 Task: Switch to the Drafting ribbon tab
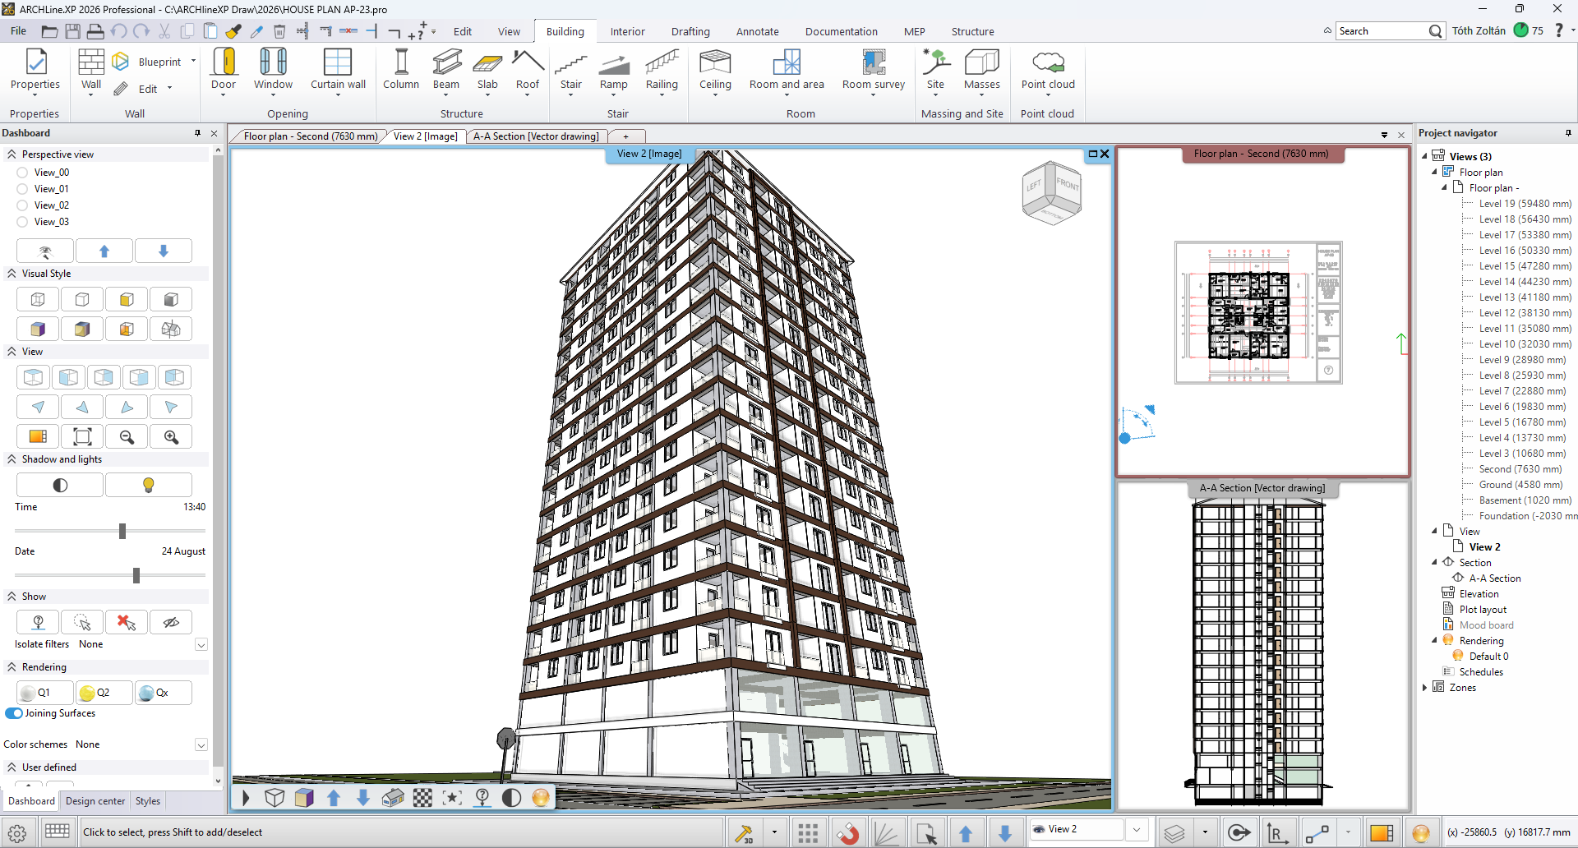(x=690, y=31)
